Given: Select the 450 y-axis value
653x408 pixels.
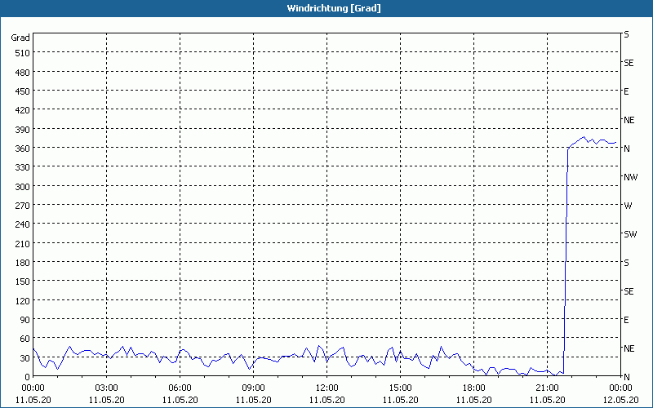Looking at the screenshot, I should 23,91.
